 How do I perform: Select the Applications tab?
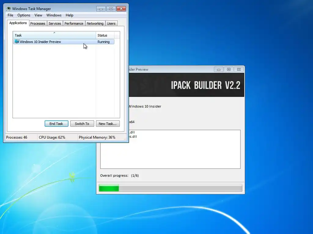[x=18, y=23]
